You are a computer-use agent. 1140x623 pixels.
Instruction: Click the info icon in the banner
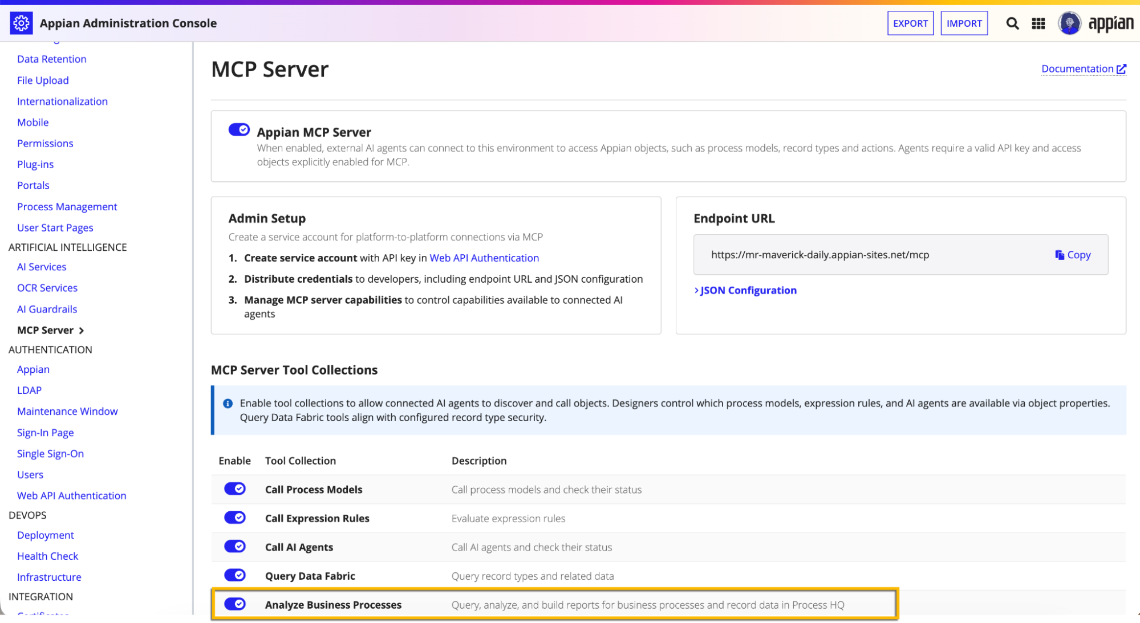[x=228, y=404]
